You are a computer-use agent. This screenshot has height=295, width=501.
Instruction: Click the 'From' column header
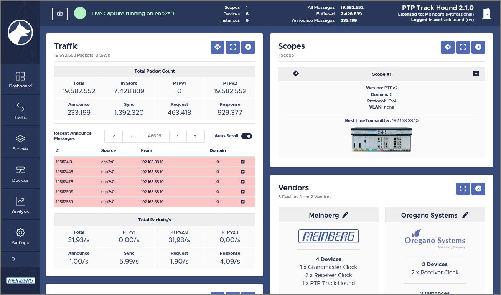[x=147, y=150]
